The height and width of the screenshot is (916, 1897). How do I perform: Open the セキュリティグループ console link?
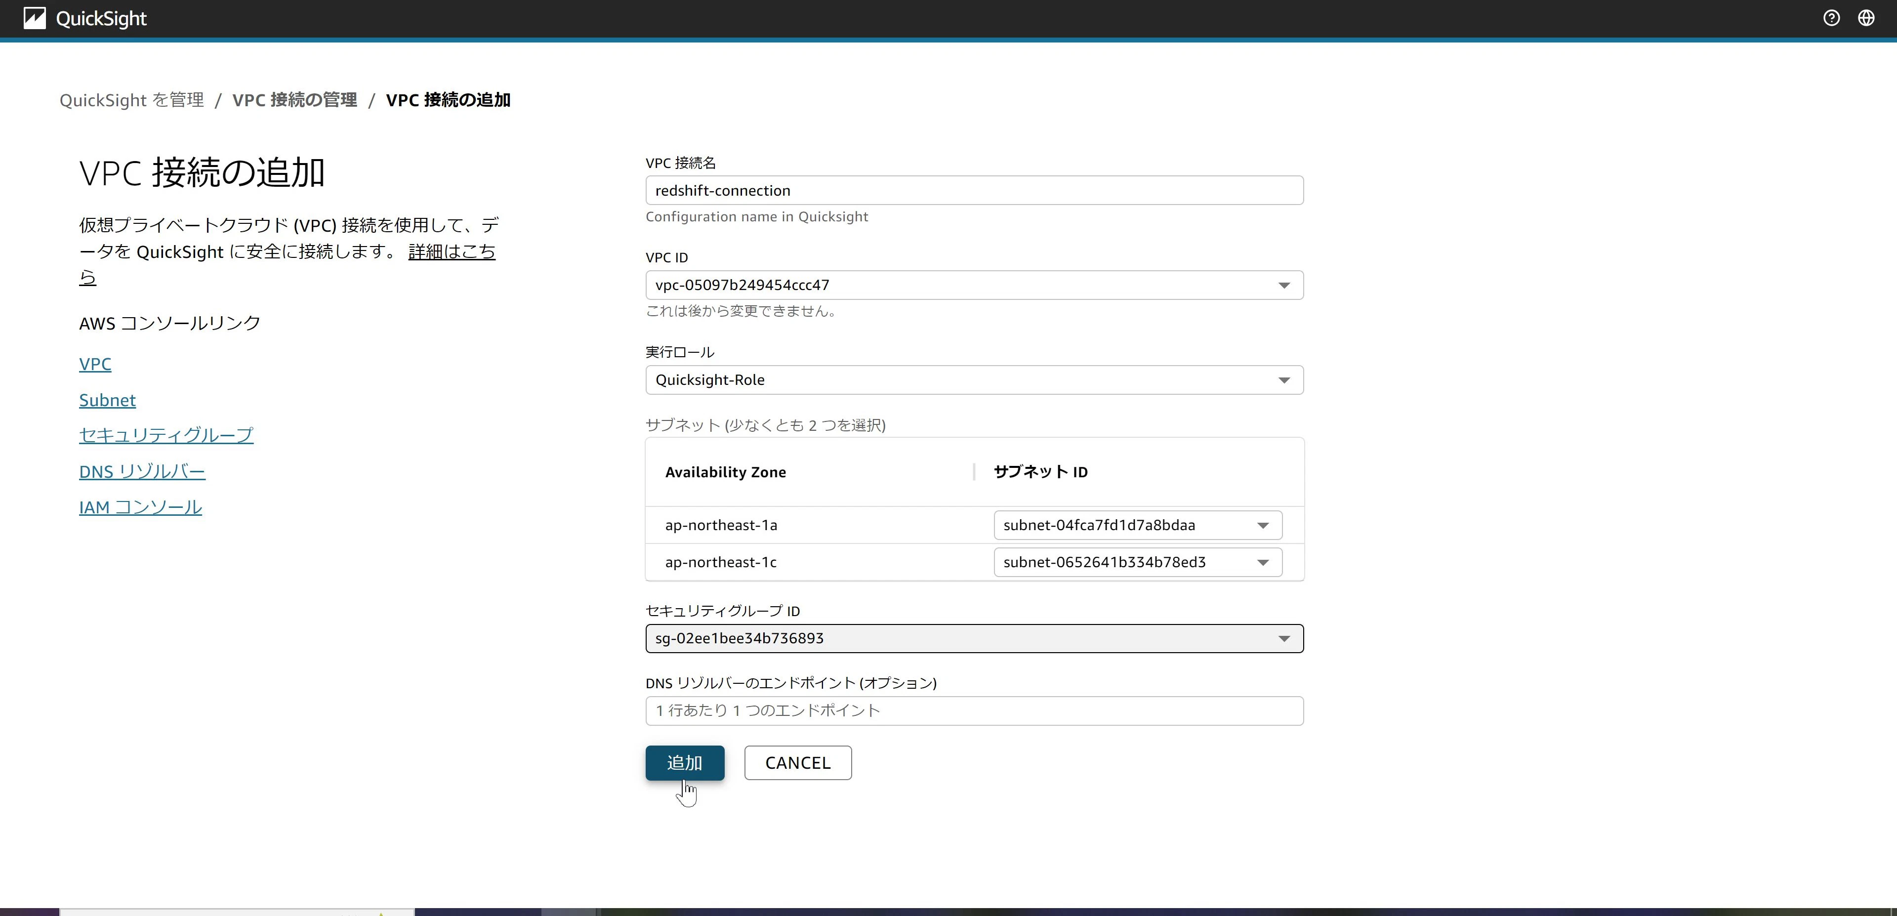point(165,435)
